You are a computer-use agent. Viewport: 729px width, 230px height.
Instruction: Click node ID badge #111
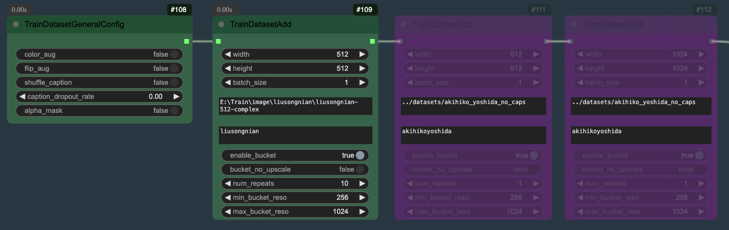539,9
